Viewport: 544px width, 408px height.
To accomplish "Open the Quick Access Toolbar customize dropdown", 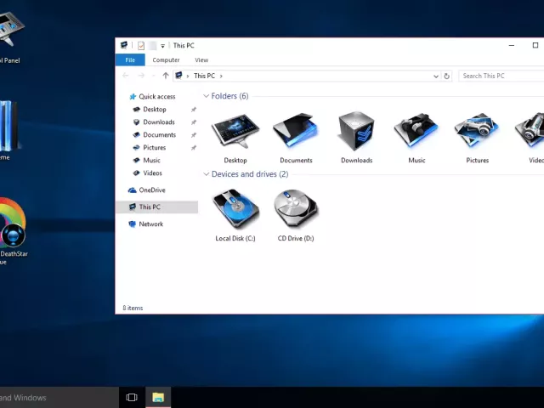I will click(162, 46).
